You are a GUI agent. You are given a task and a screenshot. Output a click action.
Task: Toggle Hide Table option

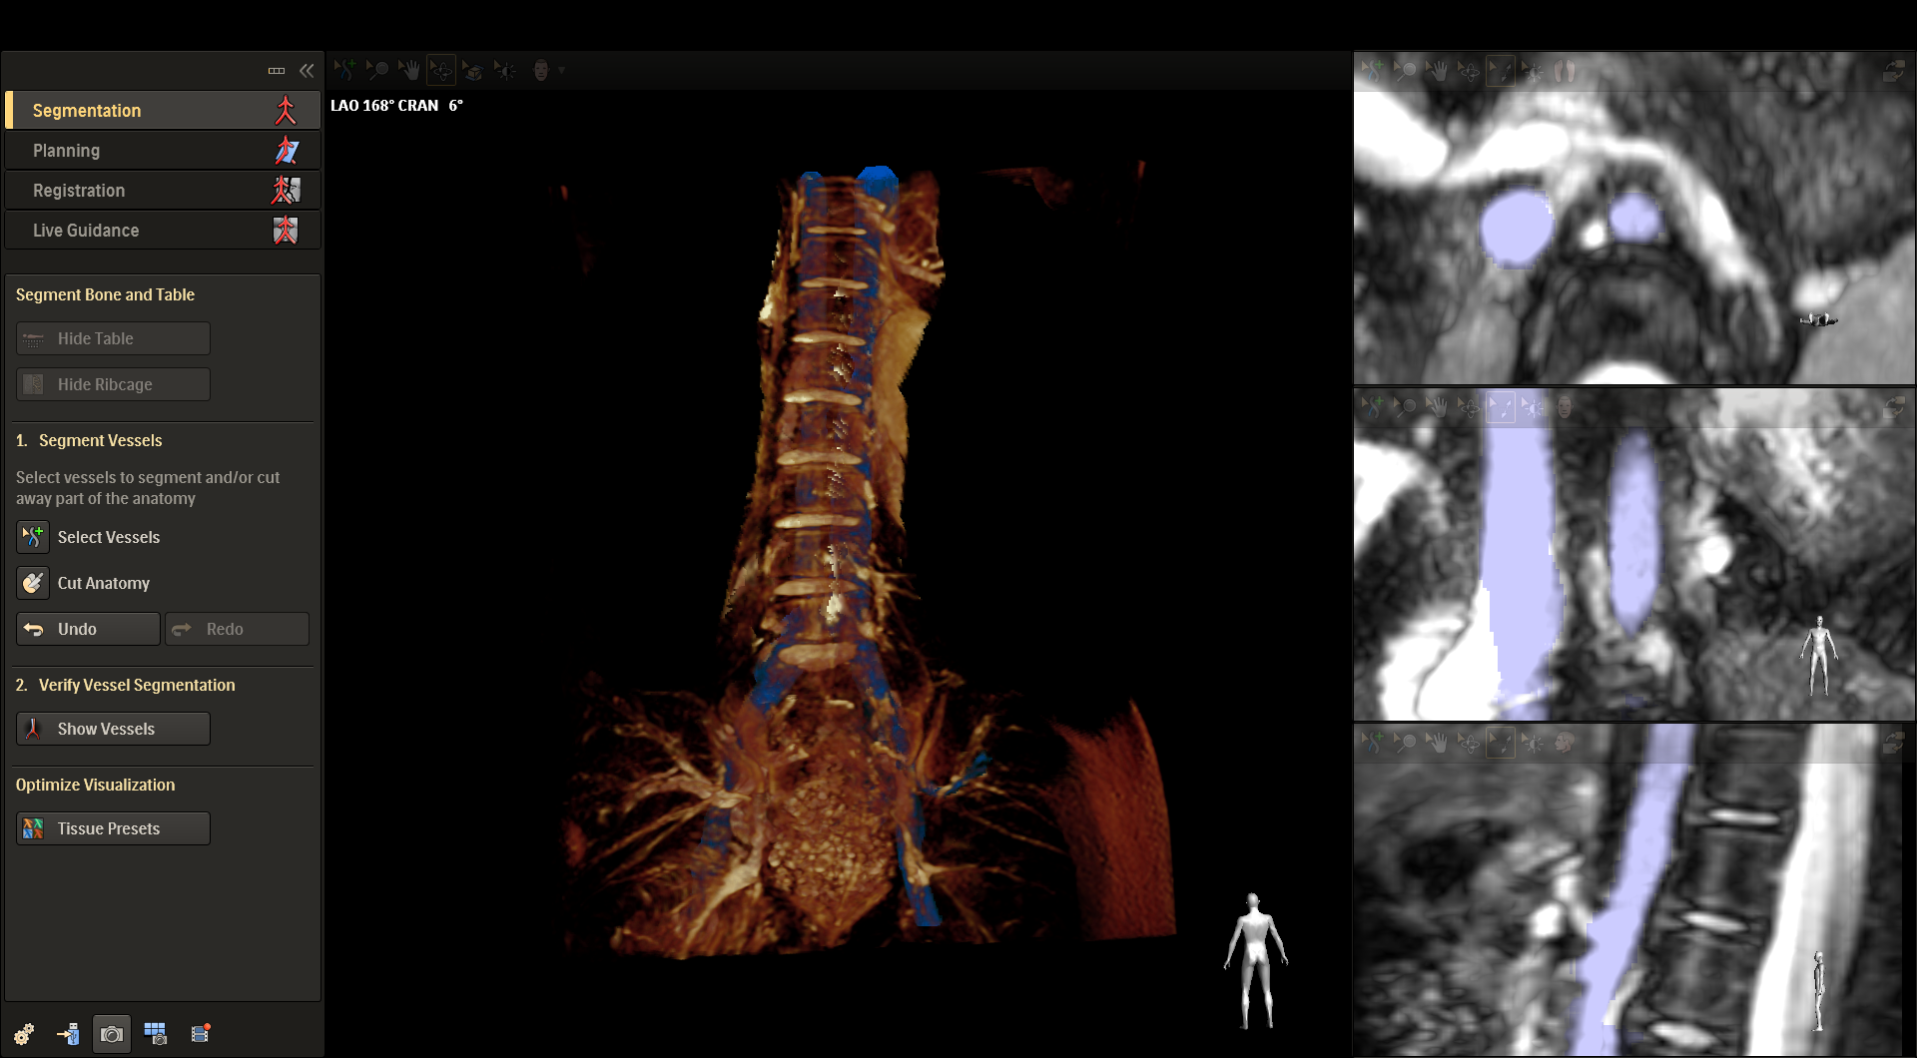113,338
